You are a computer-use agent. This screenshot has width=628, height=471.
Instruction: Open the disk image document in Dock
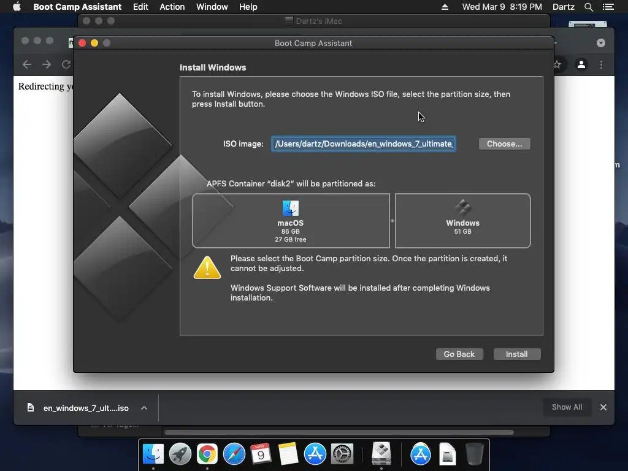[447, 454]
